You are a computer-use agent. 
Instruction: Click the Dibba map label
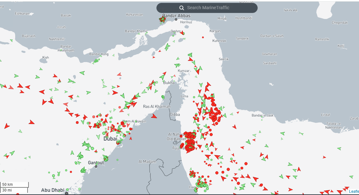click(175, 115)
